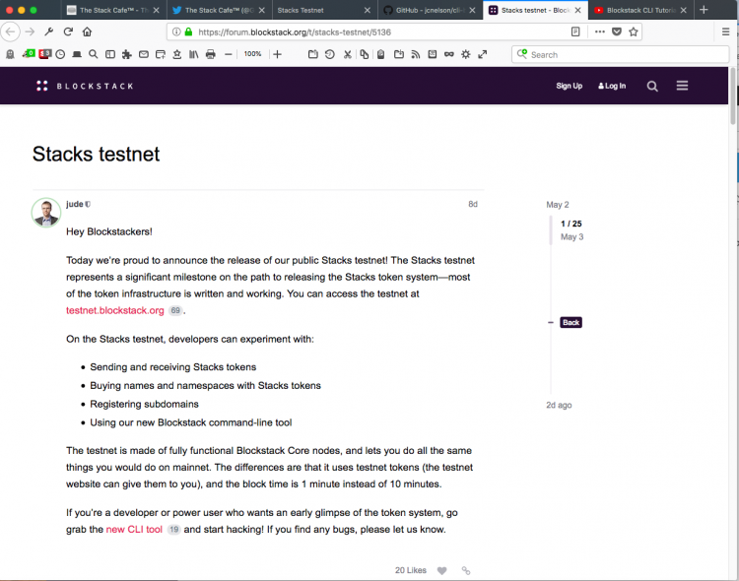Open the library bookshelf icon
Image resolution: width=739 pixels, height=581 pixels.
click(194, 54)
